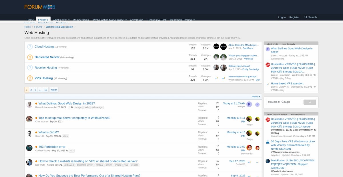Click the Register link
The height and width of the screenshot is (177, 343).
click(x=294, y=17)
